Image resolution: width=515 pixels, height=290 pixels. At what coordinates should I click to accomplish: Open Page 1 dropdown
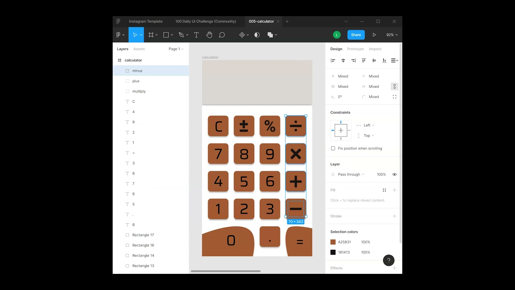pos(176,49)
